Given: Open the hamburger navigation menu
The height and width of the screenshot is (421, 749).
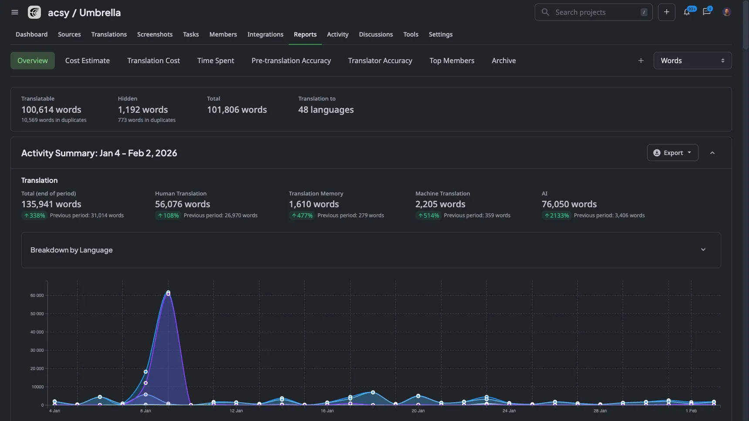Looking at the screenshot, I should [14, 12].
